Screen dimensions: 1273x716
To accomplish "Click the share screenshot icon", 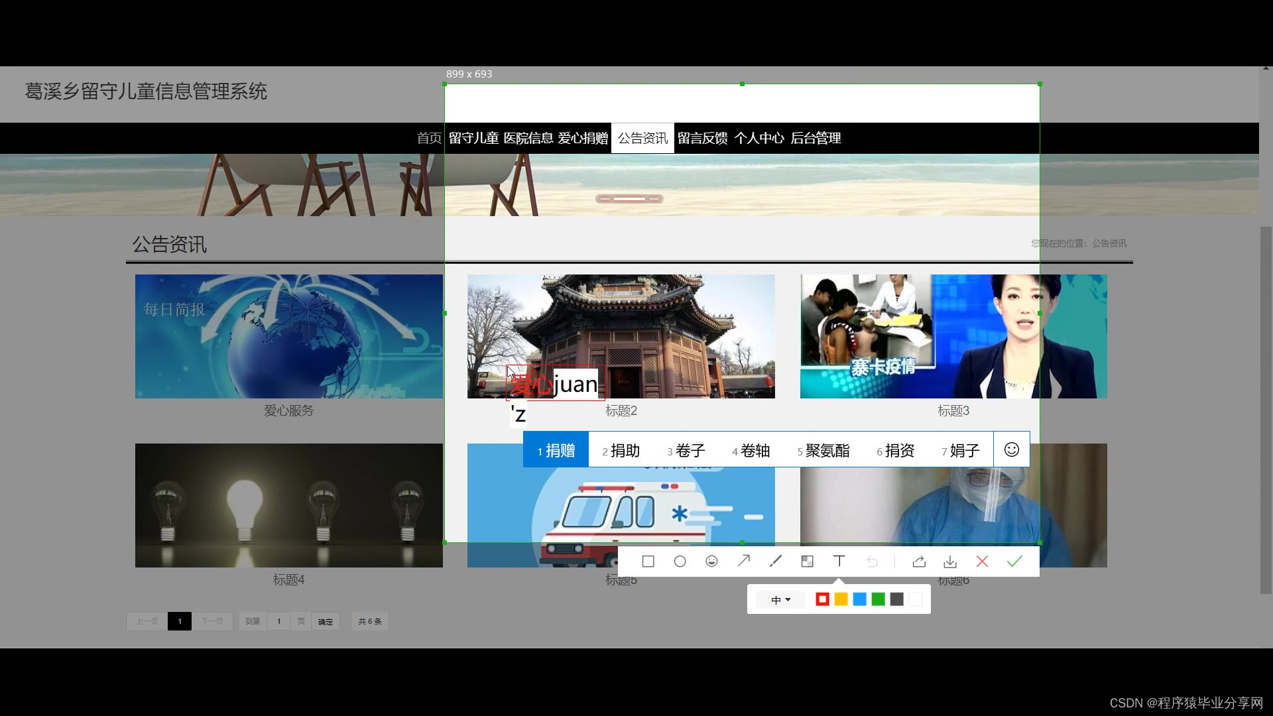I will (919, 562).
